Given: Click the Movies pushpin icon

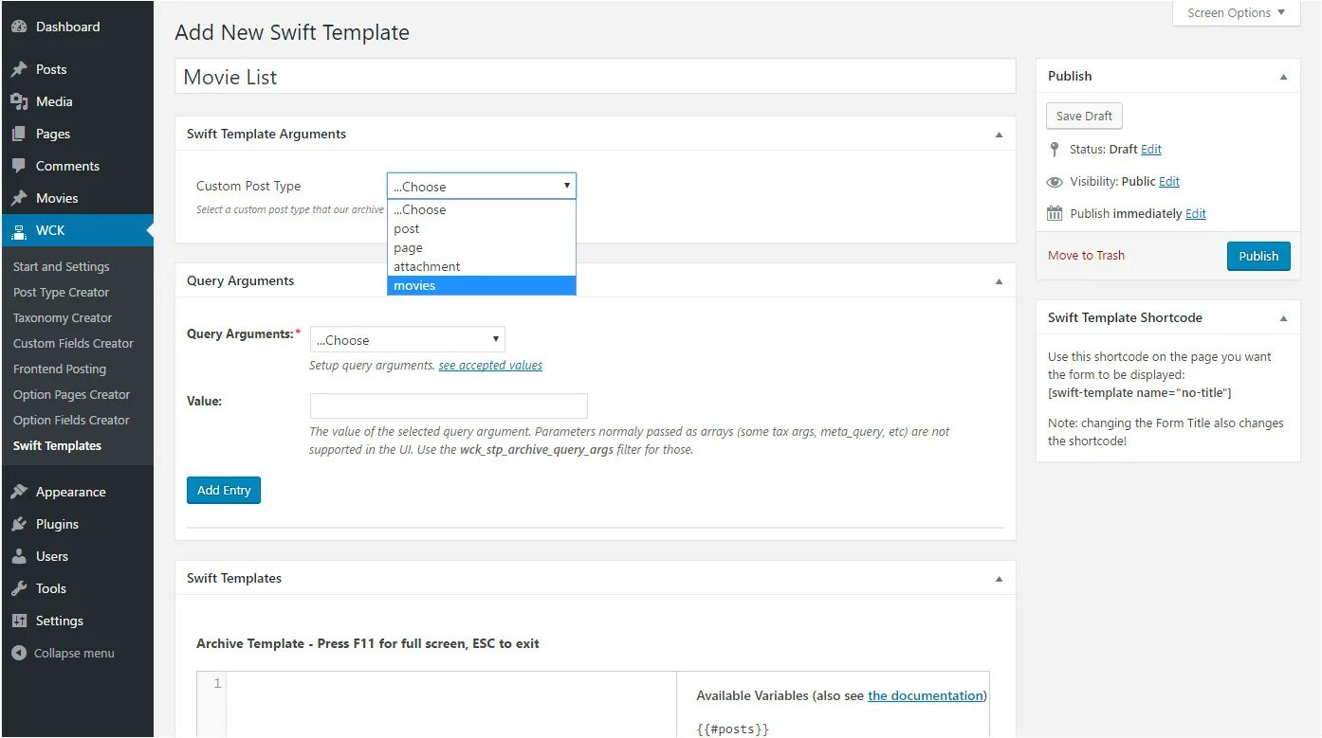Looking at the screenshot, I should tap(19, 198).
